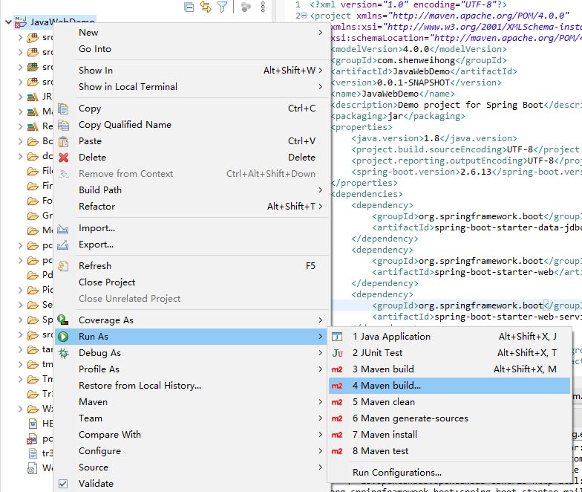This screenshot has width=582, height=492.
Task: Expand the Sp folder node
Action: 21,320
